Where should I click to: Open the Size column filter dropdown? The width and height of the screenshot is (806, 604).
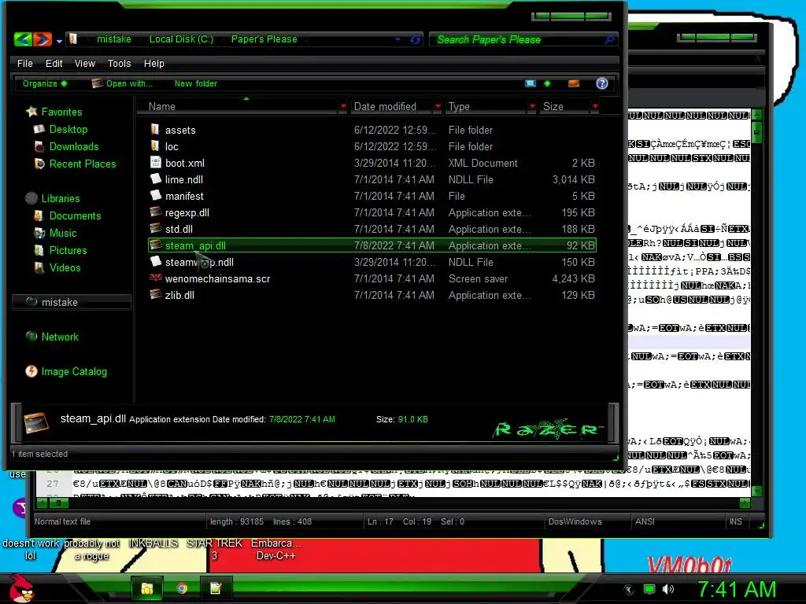(595, 106)
